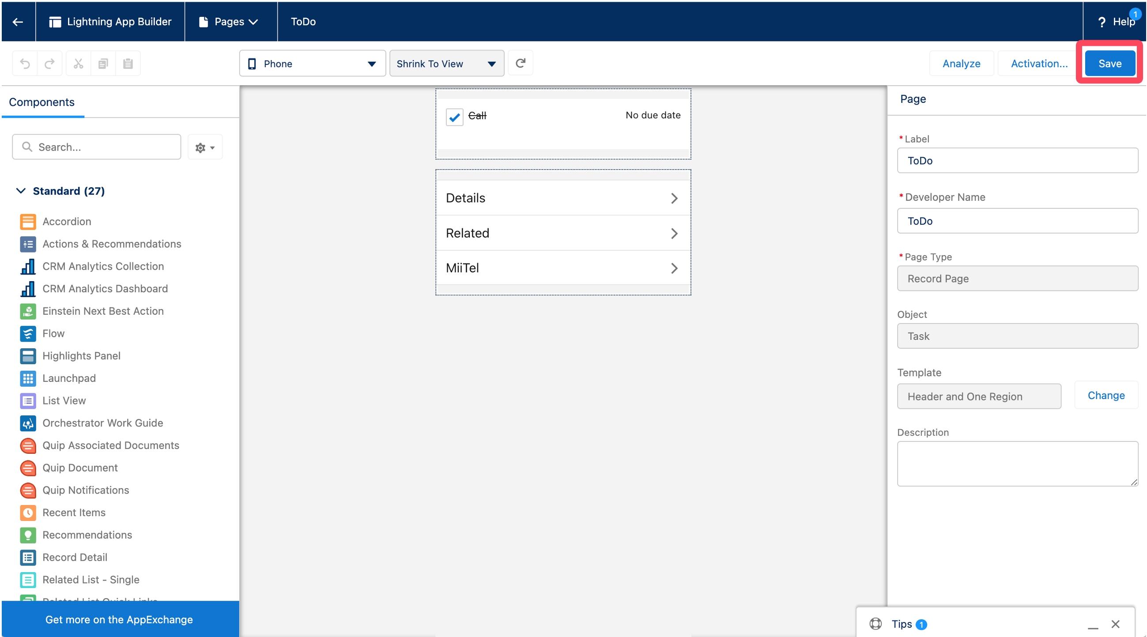Select Quip Associated Documents icon
Screen dimensions: 1147x637
pos(28,445)
